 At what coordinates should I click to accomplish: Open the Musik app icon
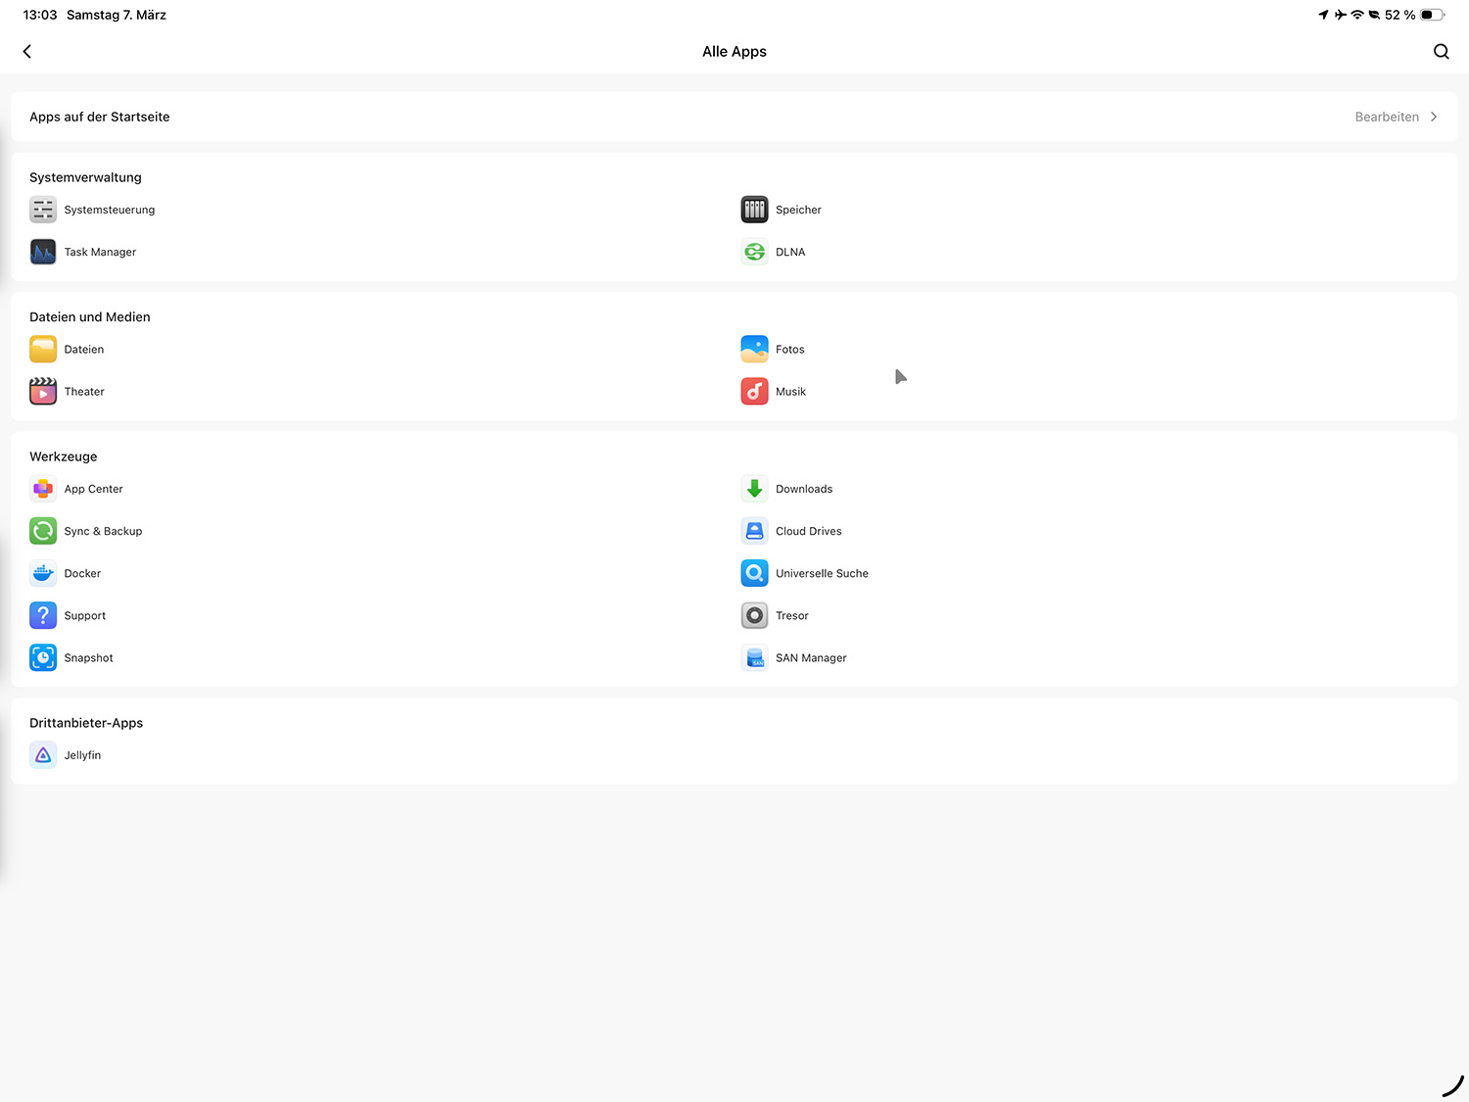coord(754,392)
